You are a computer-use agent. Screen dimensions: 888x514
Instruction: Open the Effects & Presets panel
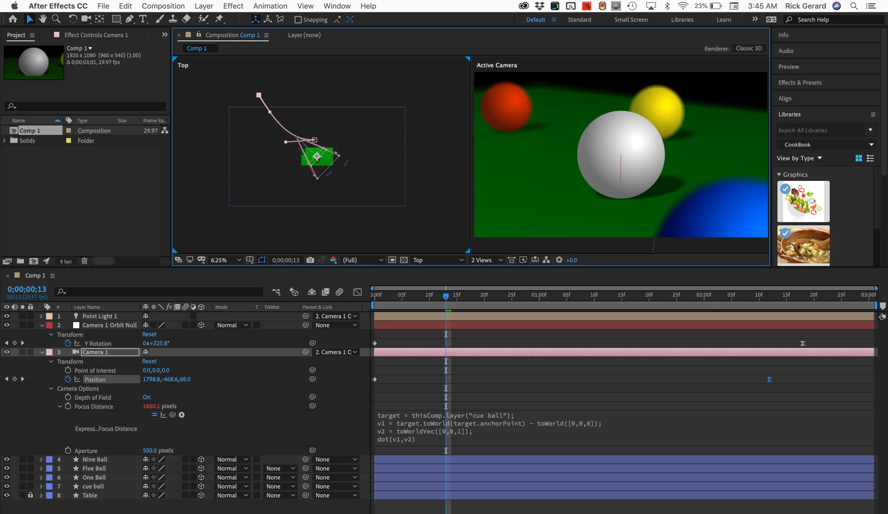click(x=800, y=82)
